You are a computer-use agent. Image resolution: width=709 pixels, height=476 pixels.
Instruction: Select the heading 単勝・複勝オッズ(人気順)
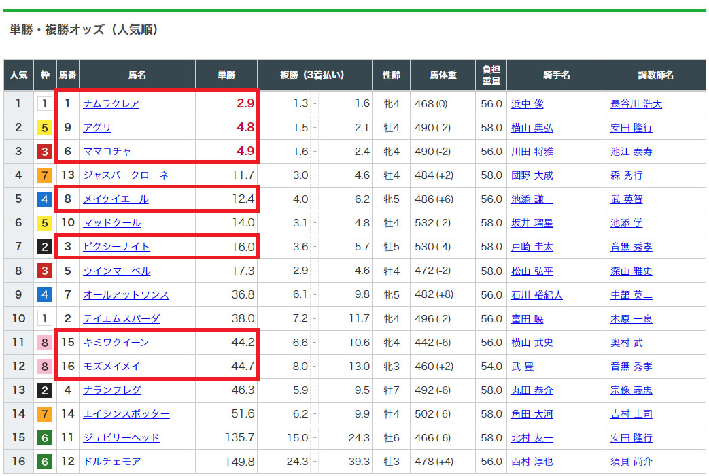(x=84, y=30)
